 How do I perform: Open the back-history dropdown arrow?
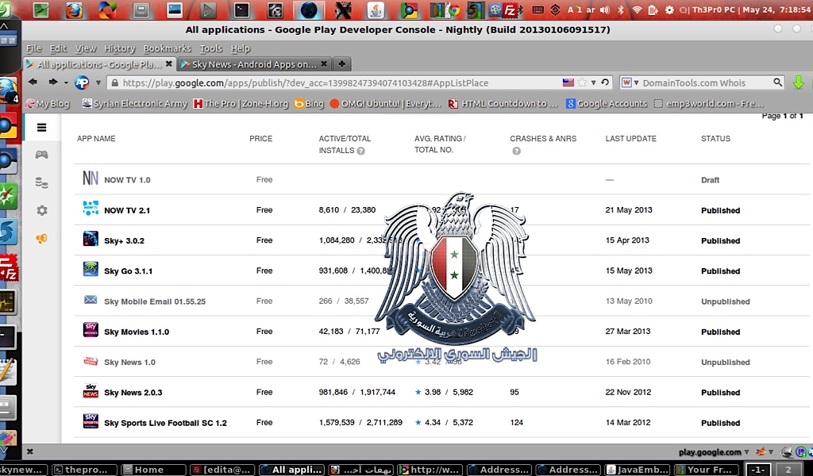66,83
